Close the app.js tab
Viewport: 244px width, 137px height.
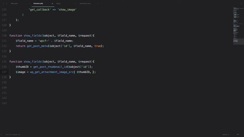(75, 3)
